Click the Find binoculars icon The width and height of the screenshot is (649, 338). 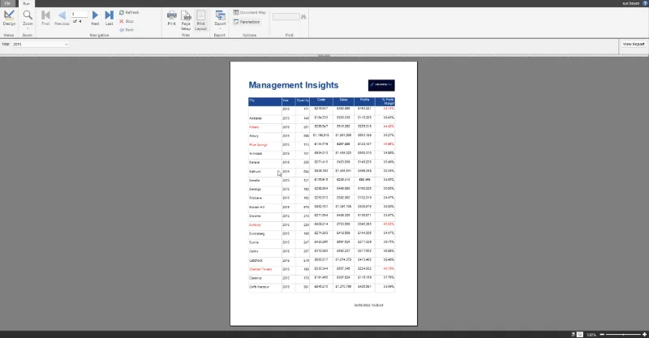(303, 17)
